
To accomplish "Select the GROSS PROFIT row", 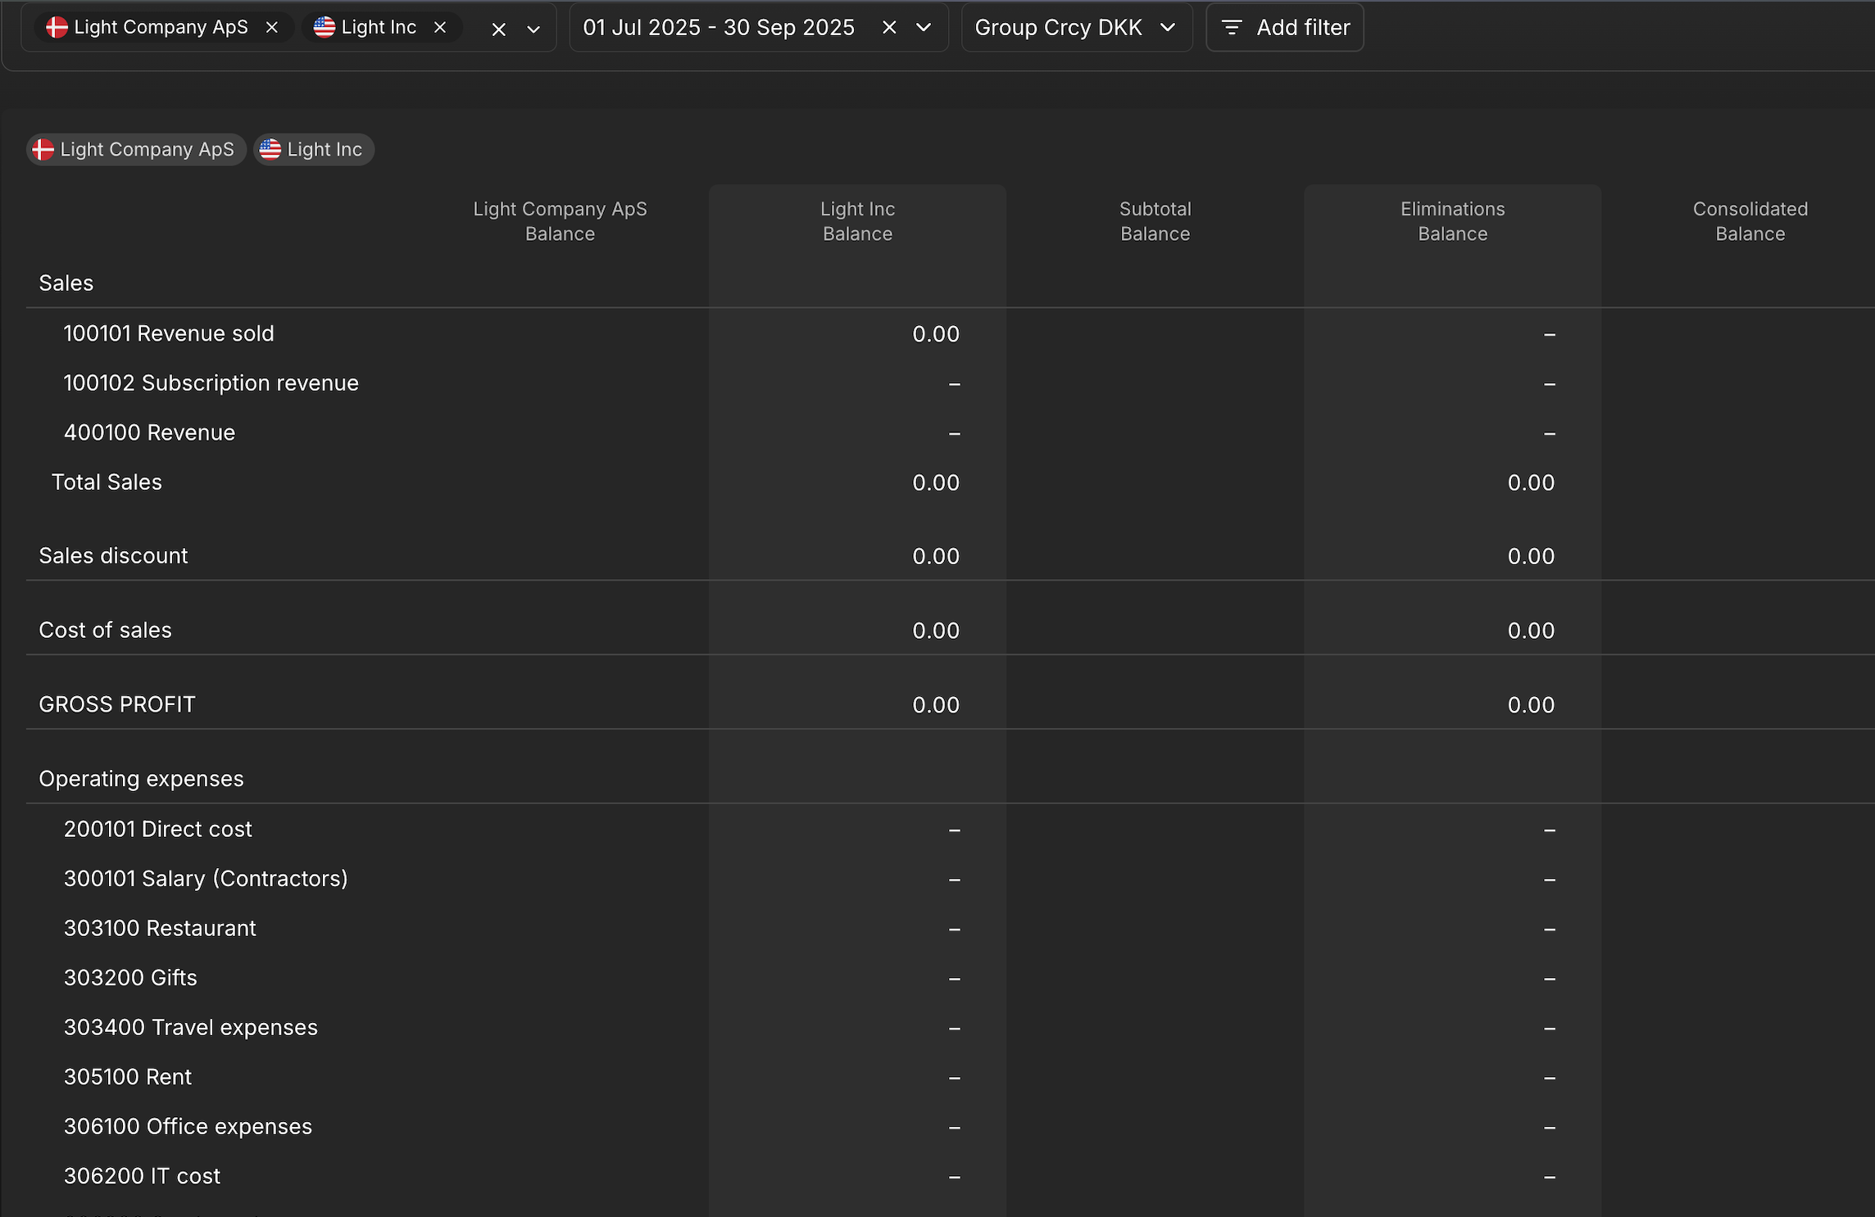I will [x=117, y=705].
